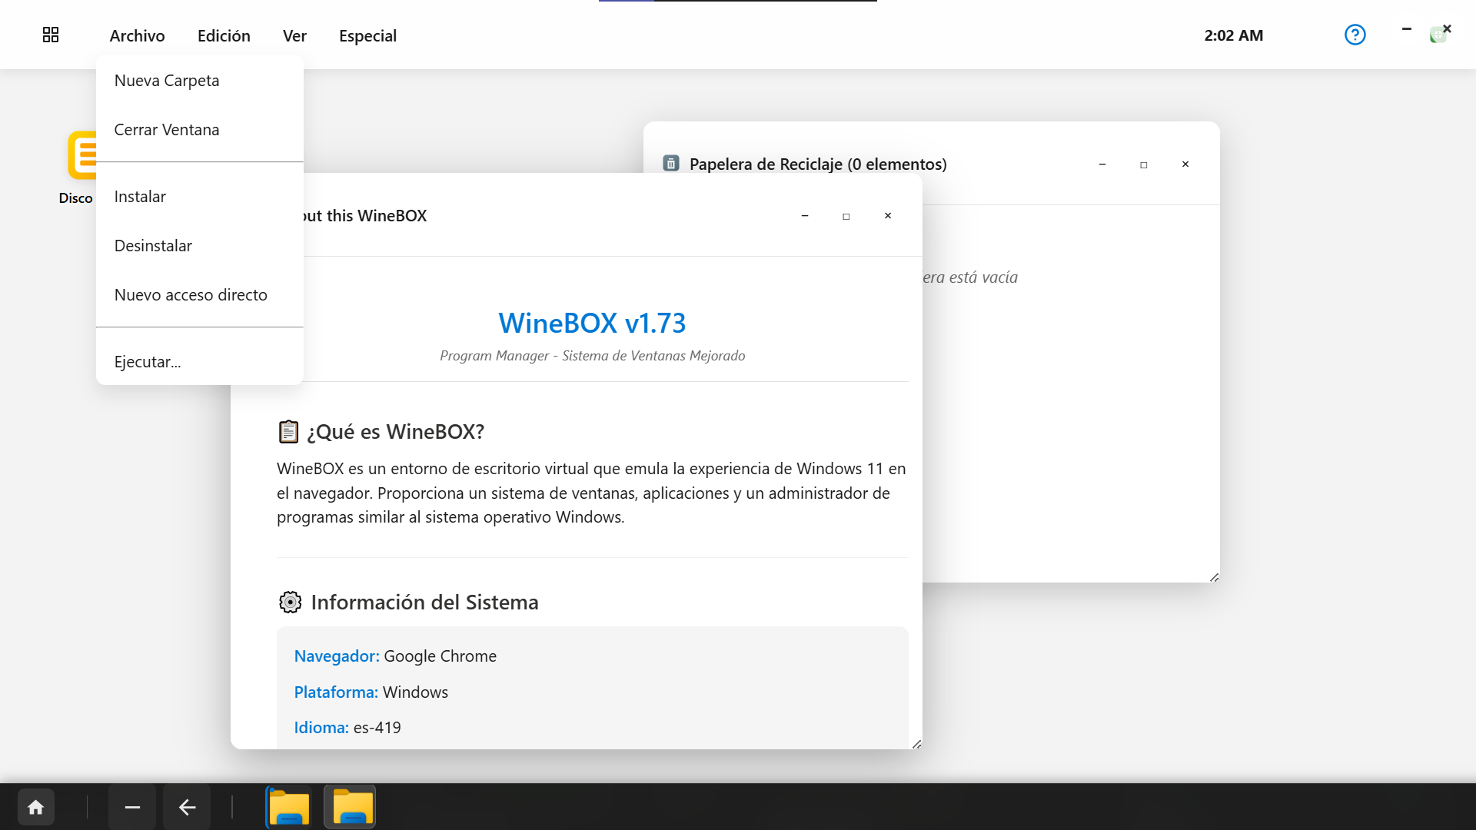Click the taskbar minimize-all dash button
This screenshot has height=830, width=1476.
[132, 807]
